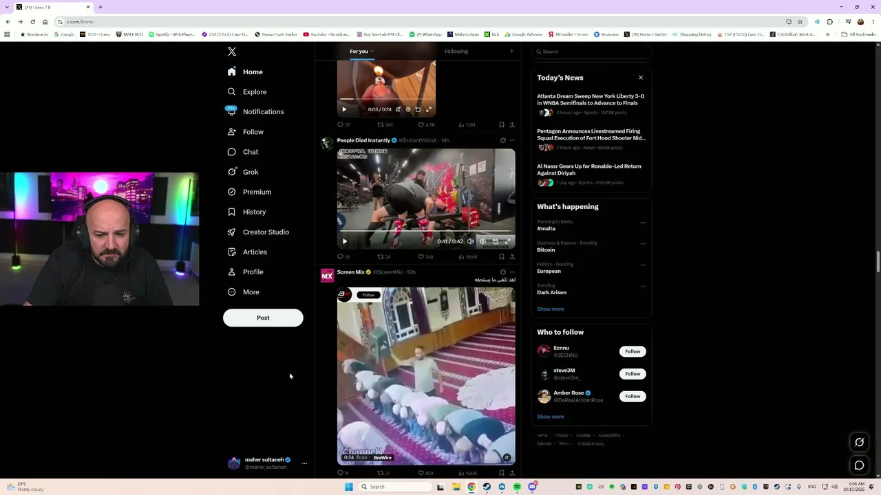881x495 pixels.
Task: Seek along the gym video progress bar
Action: pyautogui.click(x=425, y=232)
